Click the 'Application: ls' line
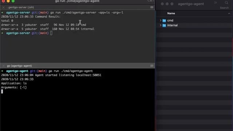 point(14,83)
